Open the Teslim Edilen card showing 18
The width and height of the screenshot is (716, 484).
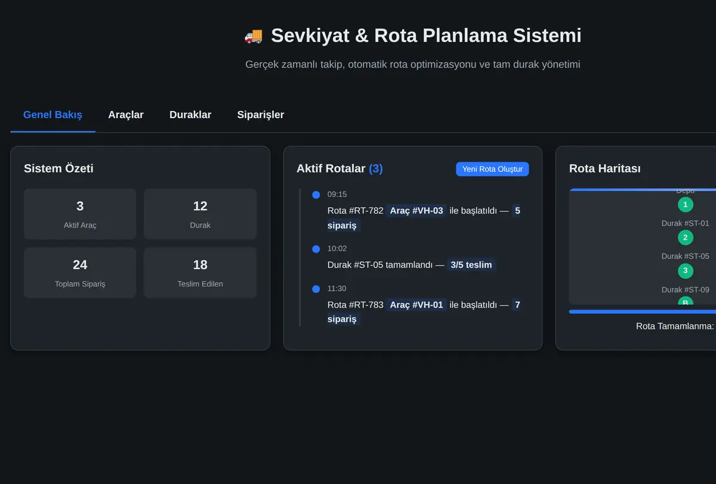pyautogui.click(x=200, y=272)
